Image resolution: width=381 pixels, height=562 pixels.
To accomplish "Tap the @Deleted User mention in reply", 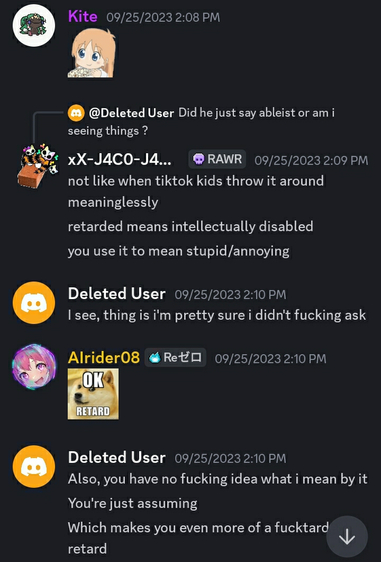I will 131,113.
